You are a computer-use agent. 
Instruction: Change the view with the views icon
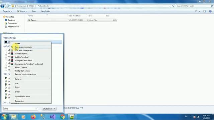point(196,11)
